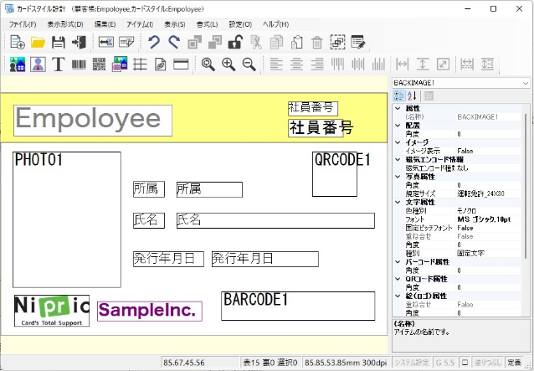This screenshot has height=371, width=534.
Task: Collapse the 配置 property category
Action: [x=398, y=126]
